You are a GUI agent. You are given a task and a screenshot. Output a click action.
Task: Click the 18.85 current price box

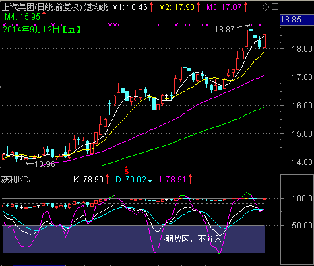(x=296, y=20)
